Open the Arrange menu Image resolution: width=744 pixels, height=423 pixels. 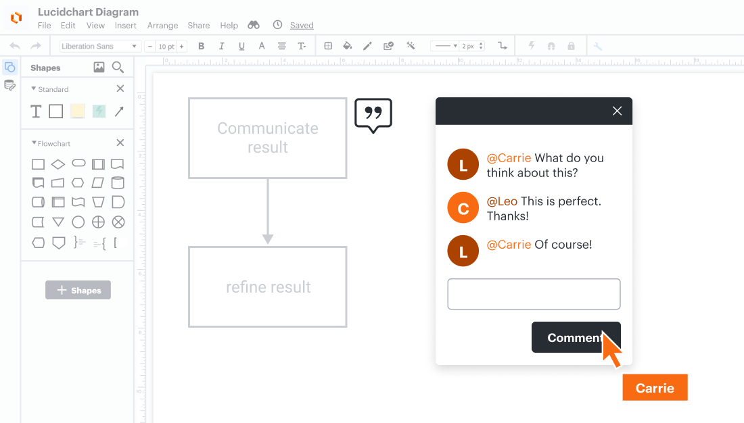pos(162,26)
